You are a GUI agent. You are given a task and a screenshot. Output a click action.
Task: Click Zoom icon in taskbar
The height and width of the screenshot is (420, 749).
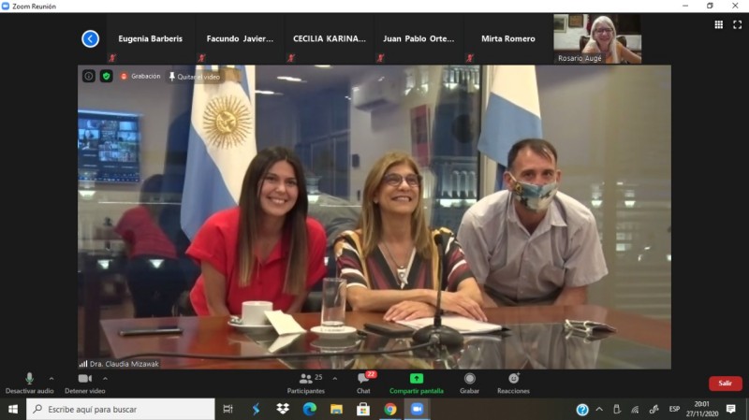click(x=417, y=409)
